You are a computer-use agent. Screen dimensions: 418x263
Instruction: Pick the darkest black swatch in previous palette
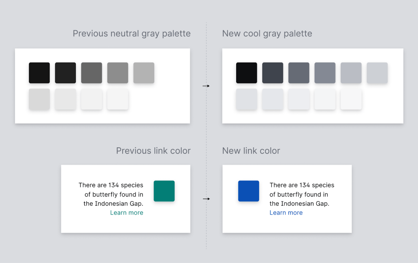click(x=39, y=73)
